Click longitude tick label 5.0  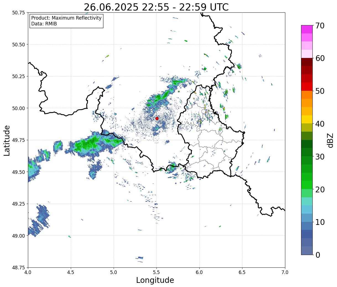(x=114, y=272)
